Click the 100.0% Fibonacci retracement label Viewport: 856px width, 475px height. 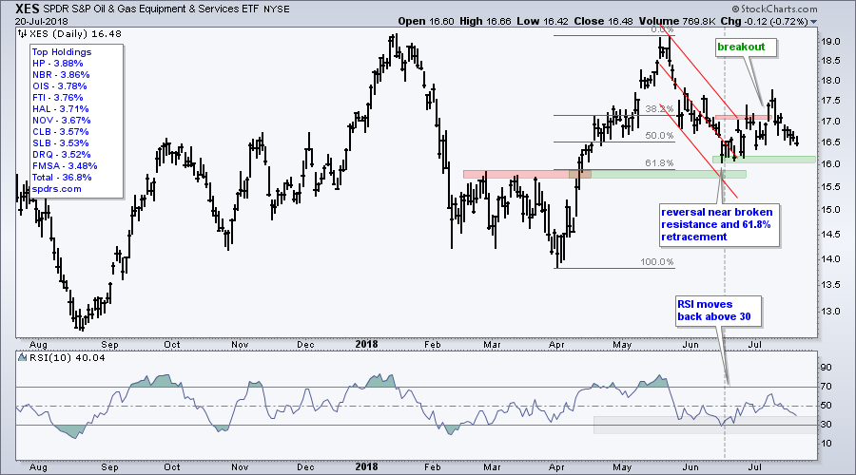[656, 262]
